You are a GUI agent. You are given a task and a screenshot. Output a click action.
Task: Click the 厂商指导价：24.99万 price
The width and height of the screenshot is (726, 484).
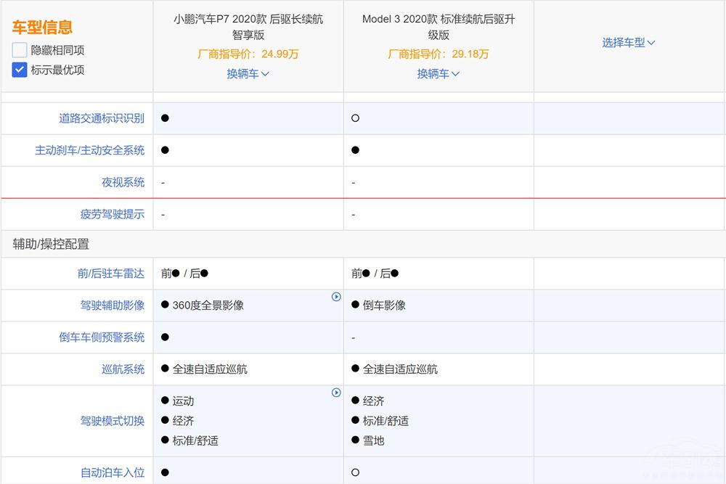[x=248, y=54]
